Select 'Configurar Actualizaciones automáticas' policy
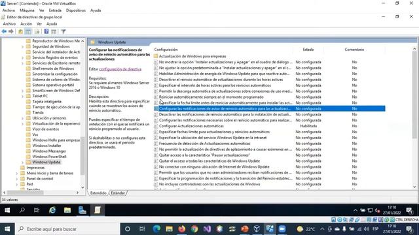 coord(191,126)
